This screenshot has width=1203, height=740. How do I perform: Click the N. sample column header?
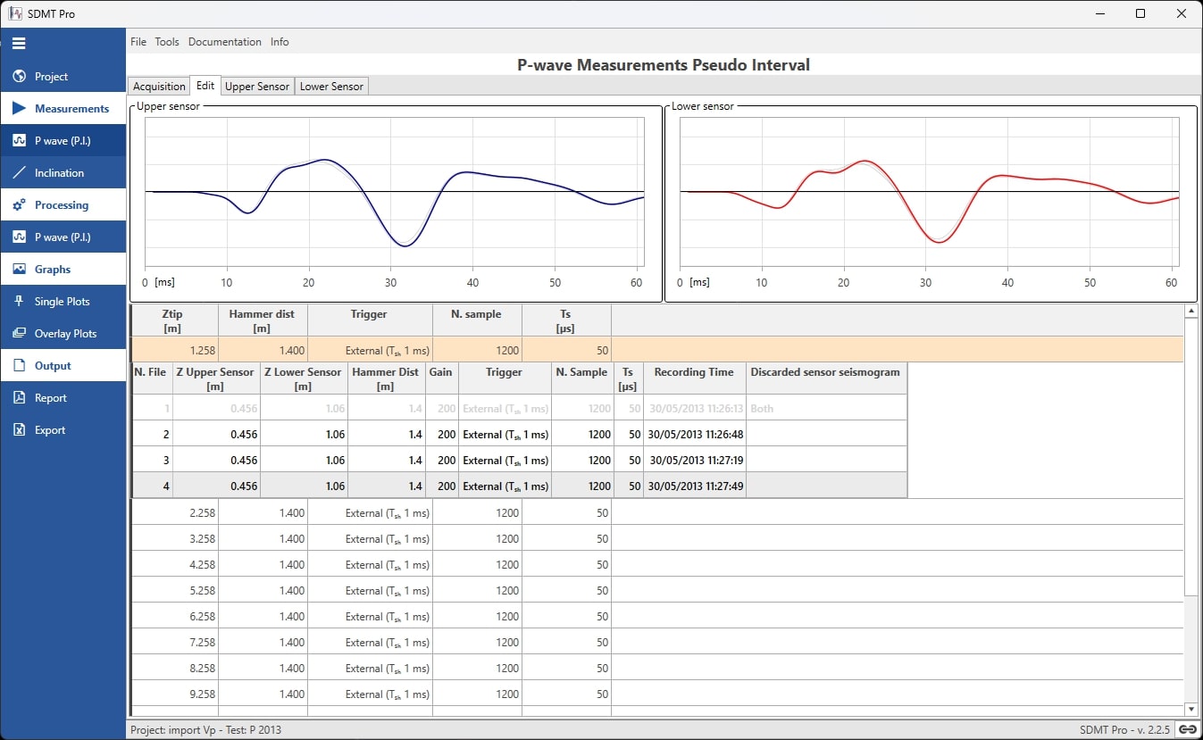477,320
